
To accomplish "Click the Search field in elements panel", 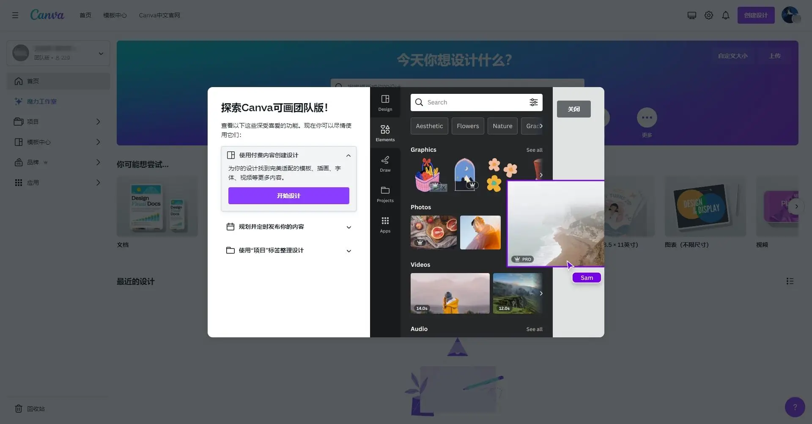I will pyautogui.click(x=477, y=102).
